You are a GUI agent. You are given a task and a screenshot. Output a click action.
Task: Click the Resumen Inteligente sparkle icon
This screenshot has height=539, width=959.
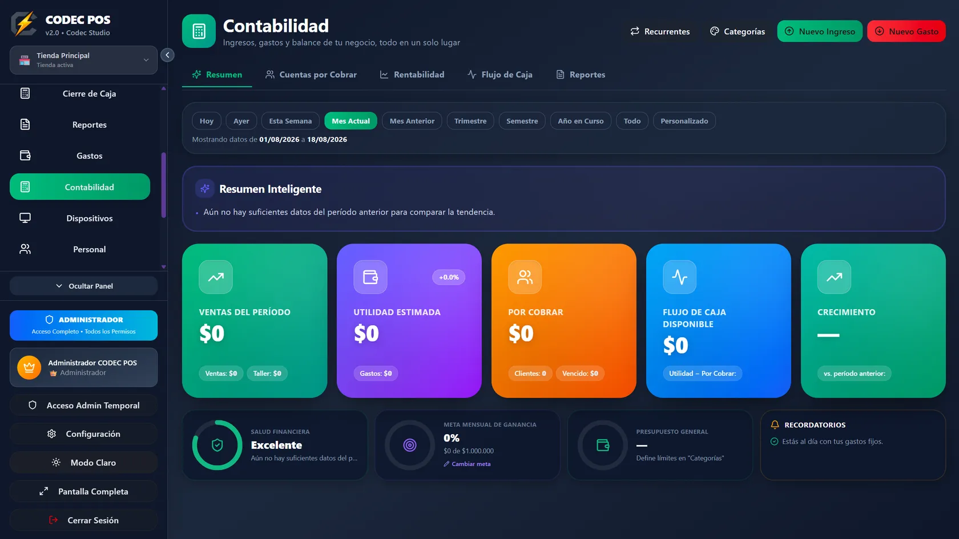(205, 189)
